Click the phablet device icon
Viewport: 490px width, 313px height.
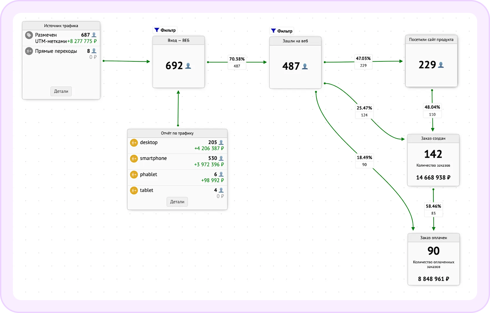(x=134, y=175)
